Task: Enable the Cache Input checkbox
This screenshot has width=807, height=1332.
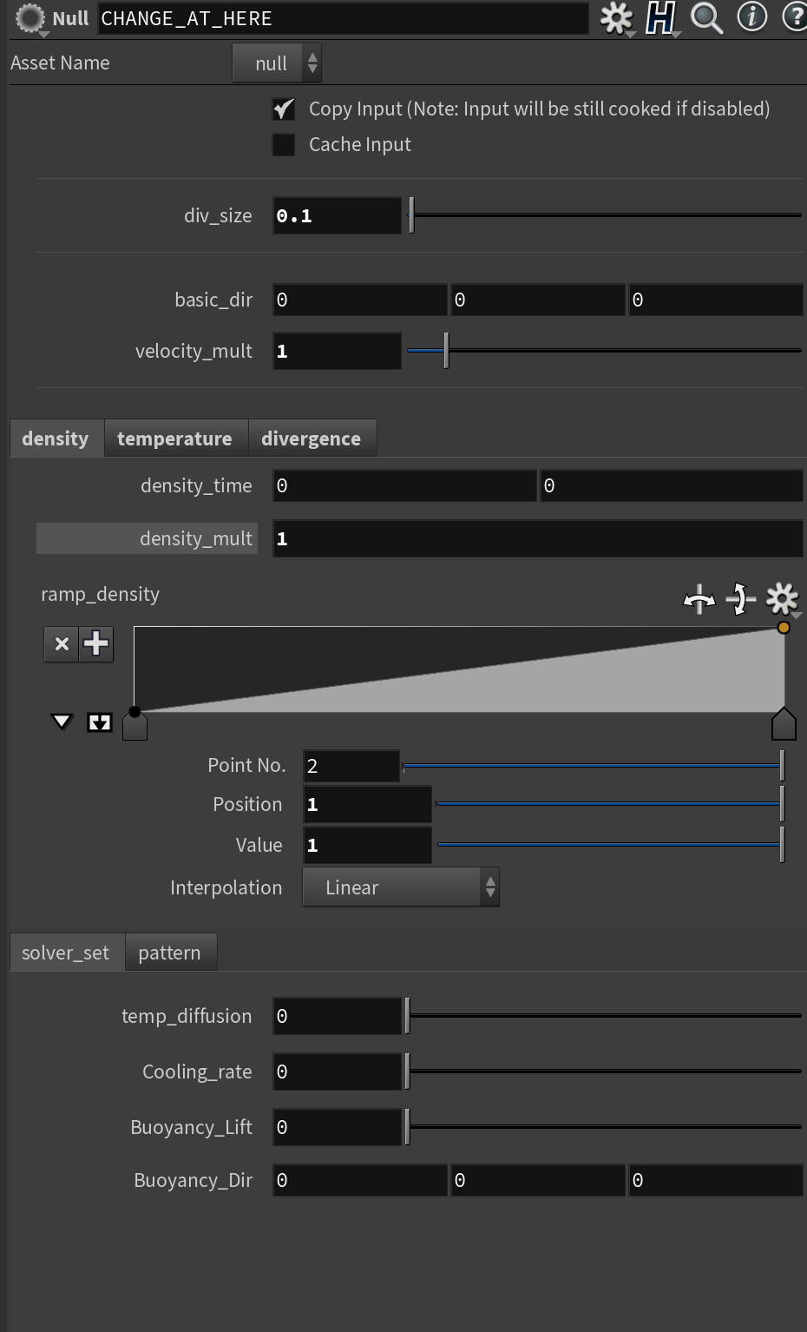Action: tap(284, 145)
